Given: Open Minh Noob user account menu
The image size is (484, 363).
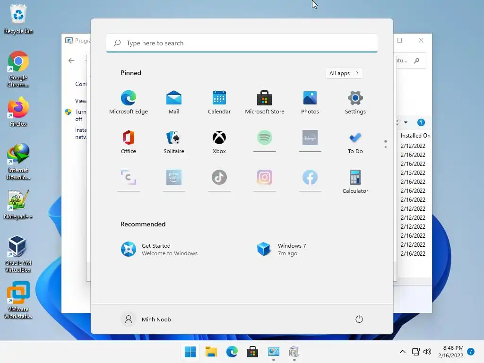Looking at the screenshot, I should [146, 319].
